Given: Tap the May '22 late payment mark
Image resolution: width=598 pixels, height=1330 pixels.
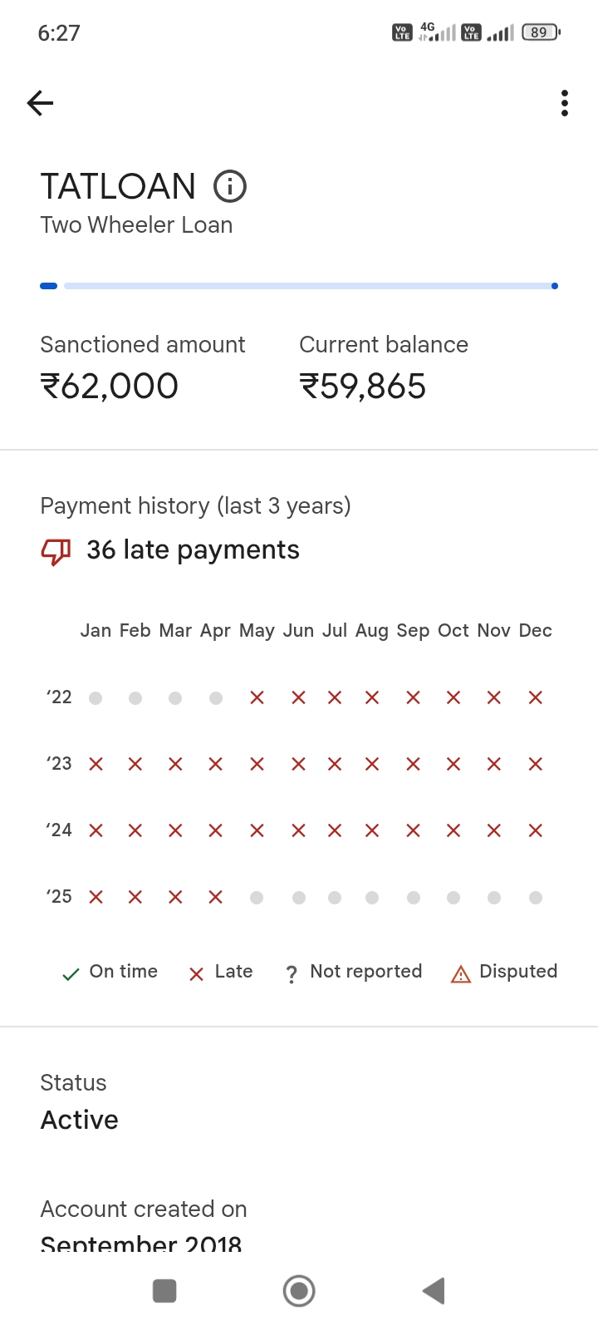Looking at the screenshot, I should 257,697.
